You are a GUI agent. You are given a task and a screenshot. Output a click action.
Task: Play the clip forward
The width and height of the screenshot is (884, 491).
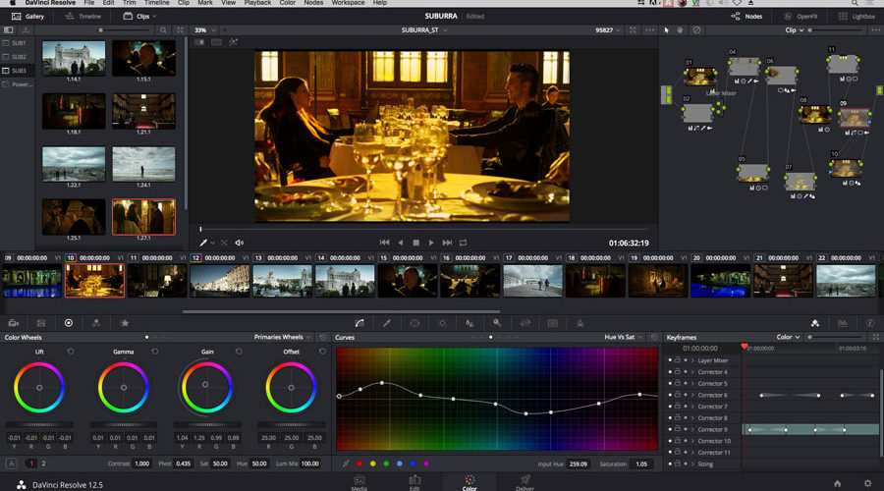[x=431, y=243]
